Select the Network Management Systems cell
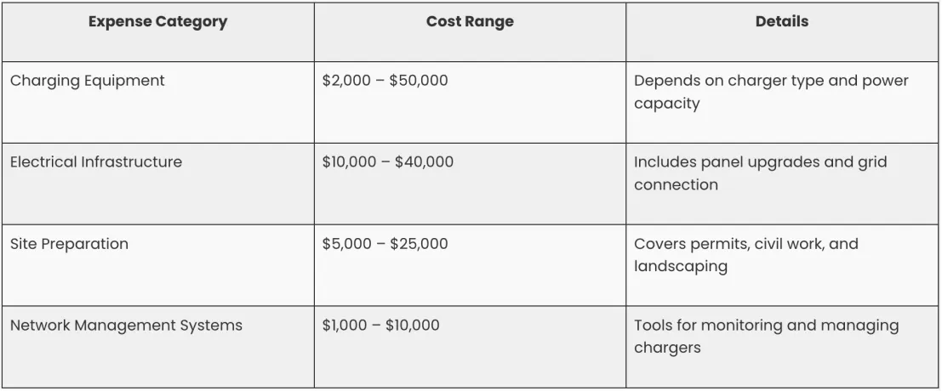942x391 pixels. [126, 326]
